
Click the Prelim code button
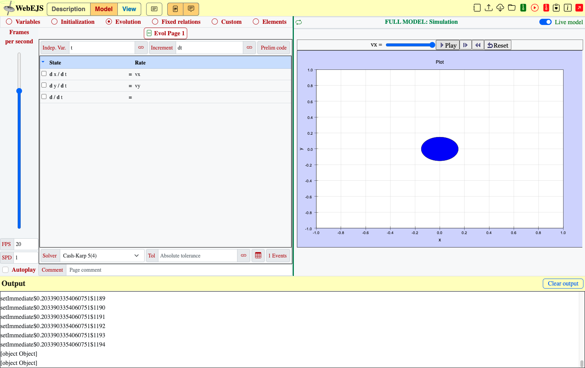274,48
